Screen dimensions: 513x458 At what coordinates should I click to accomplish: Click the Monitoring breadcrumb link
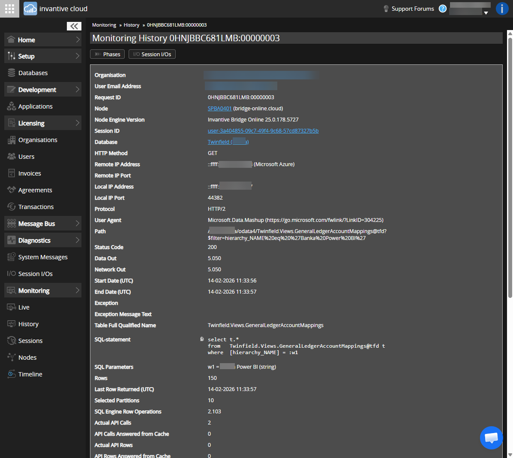104,25
